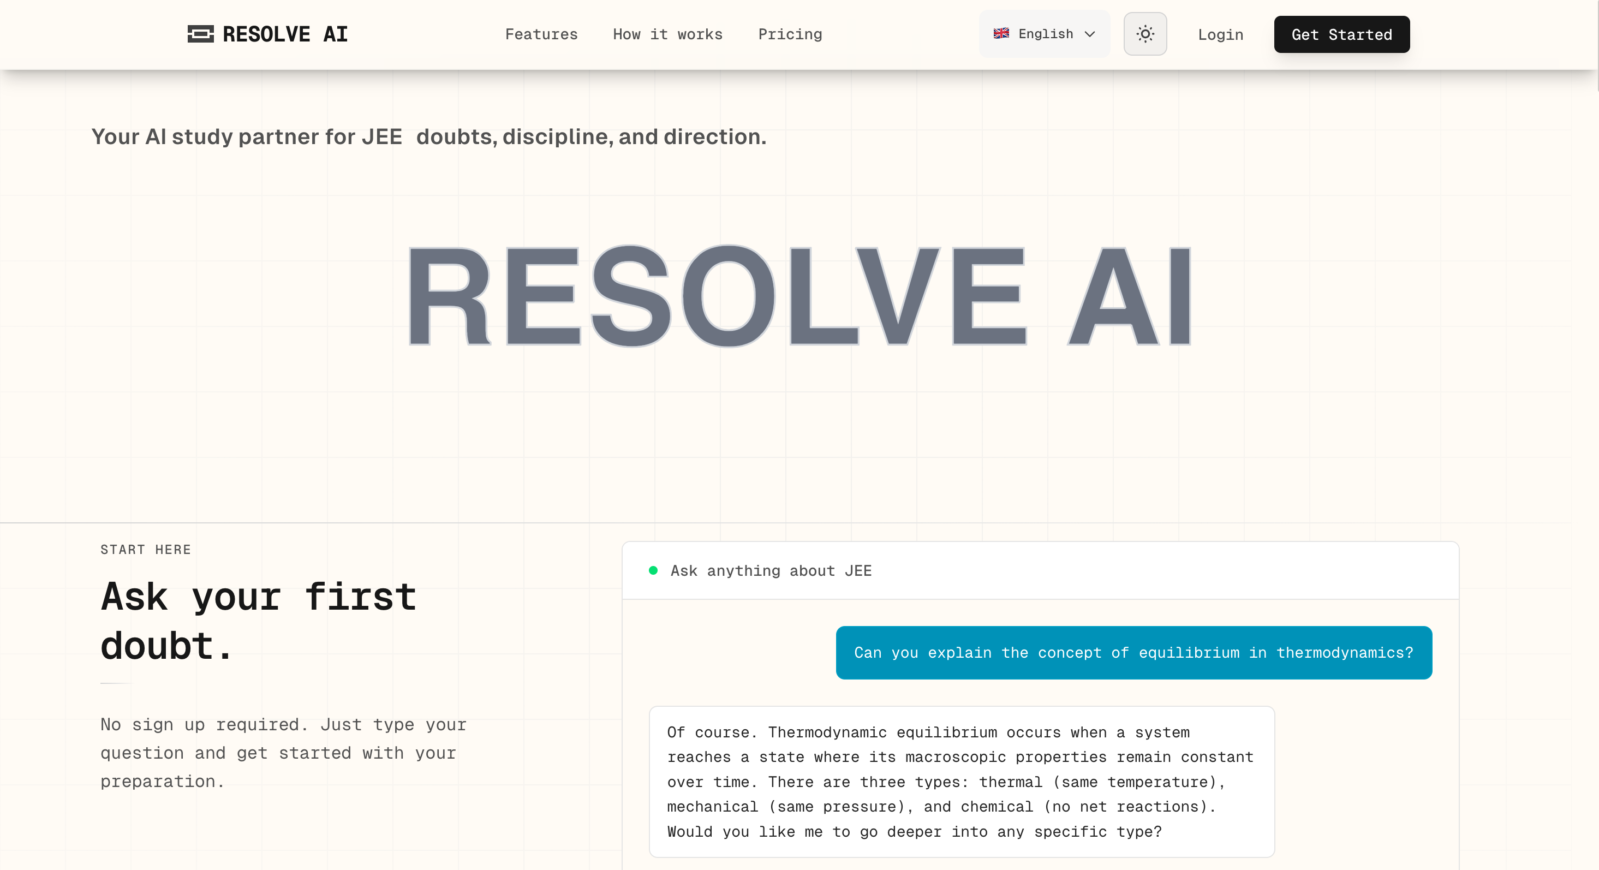Select 'Features' in the navigation
This screenshot has height=870, width=1599.
(541, 34)
